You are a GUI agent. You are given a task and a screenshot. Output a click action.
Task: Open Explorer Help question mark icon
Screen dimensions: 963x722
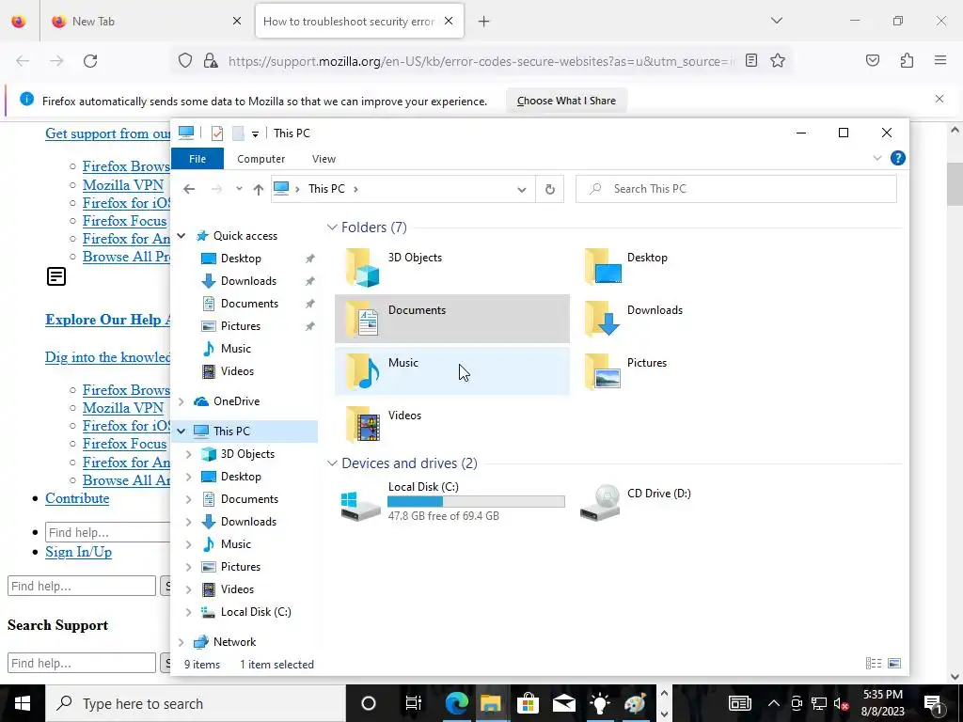[x=897, y=158]
